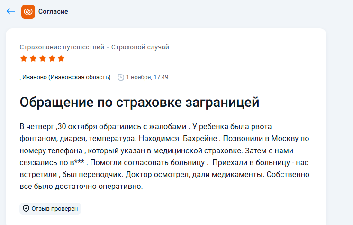Select the third rating star
Viewport: 353px width, 225px height.
click(x=42, y=59)
